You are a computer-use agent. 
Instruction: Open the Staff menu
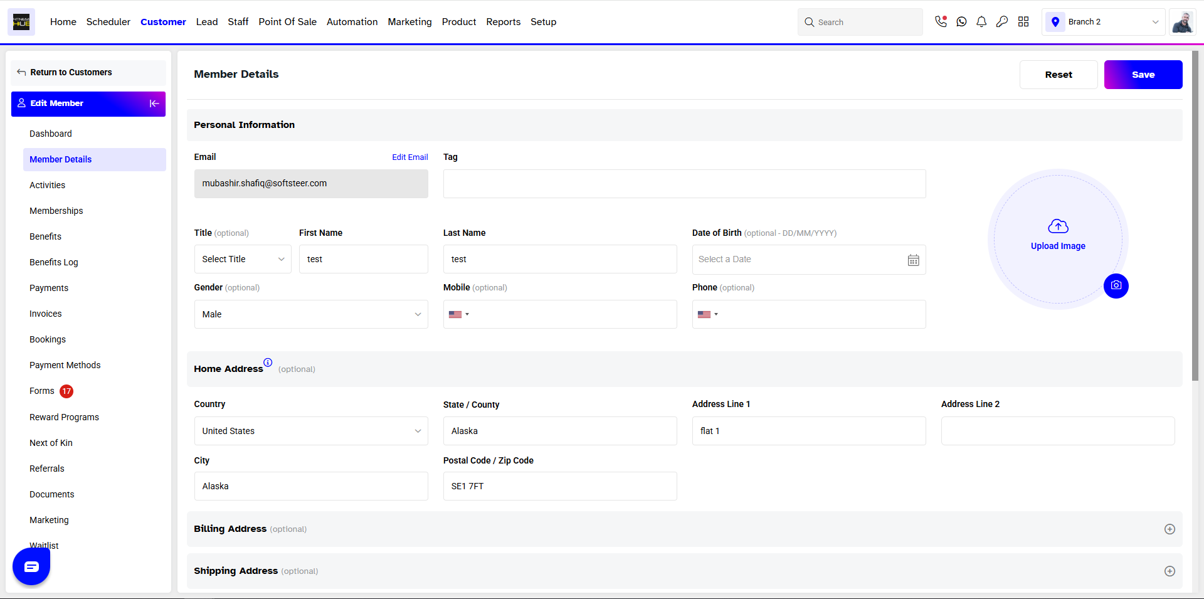tap(238, 22)
